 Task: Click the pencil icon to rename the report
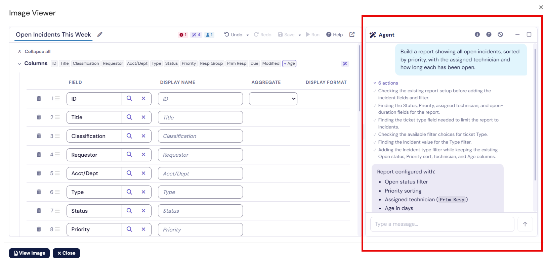(100, 35)
